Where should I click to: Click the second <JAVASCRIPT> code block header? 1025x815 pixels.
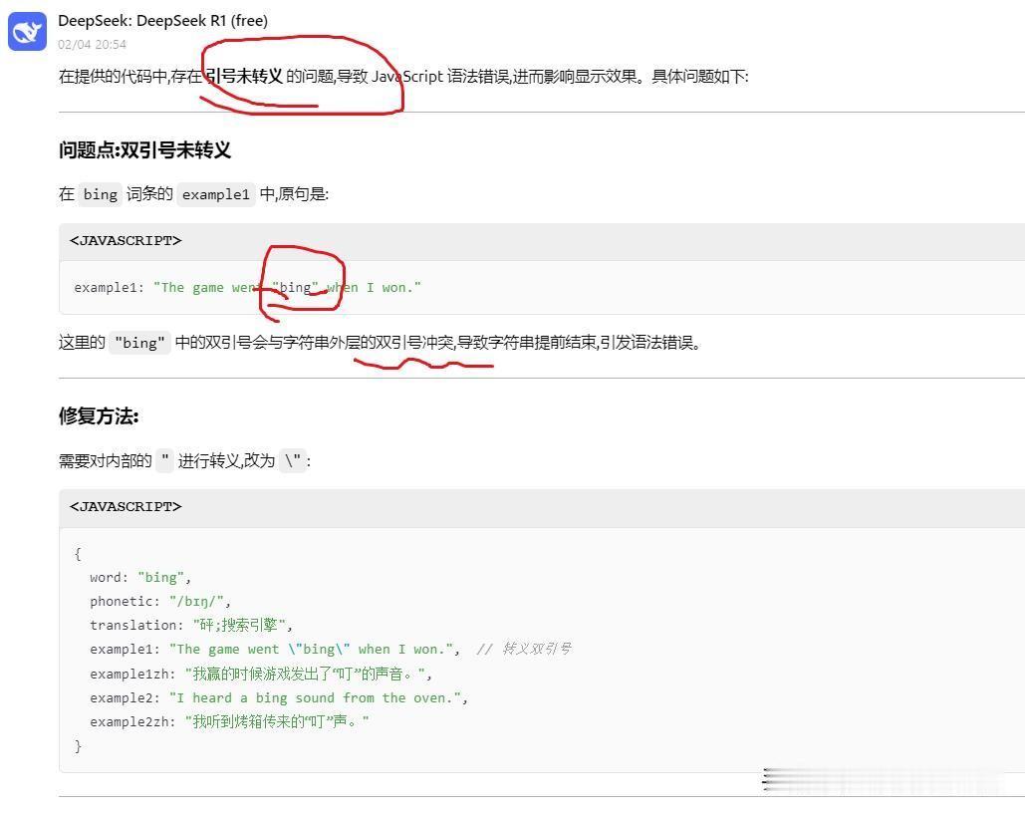pos(542,507)
